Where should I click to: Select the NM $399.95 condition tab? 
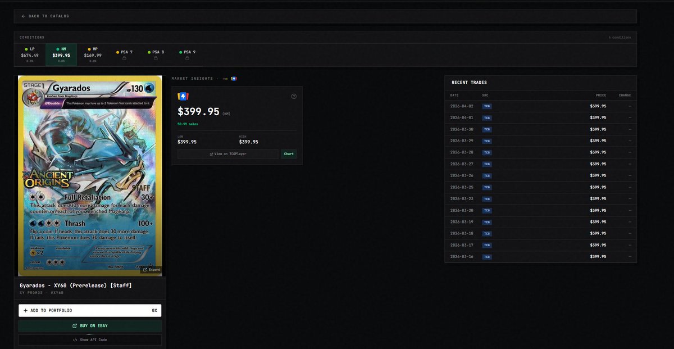(x=61, y=55)
